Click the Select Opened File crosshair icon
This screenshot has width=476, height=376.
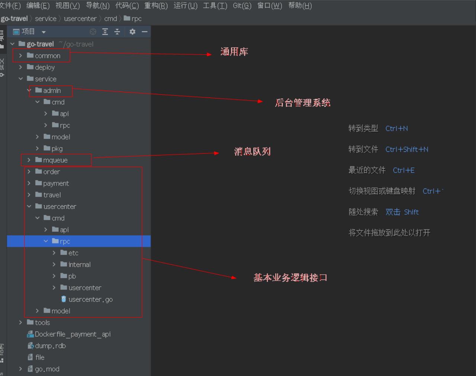(93, 32)
